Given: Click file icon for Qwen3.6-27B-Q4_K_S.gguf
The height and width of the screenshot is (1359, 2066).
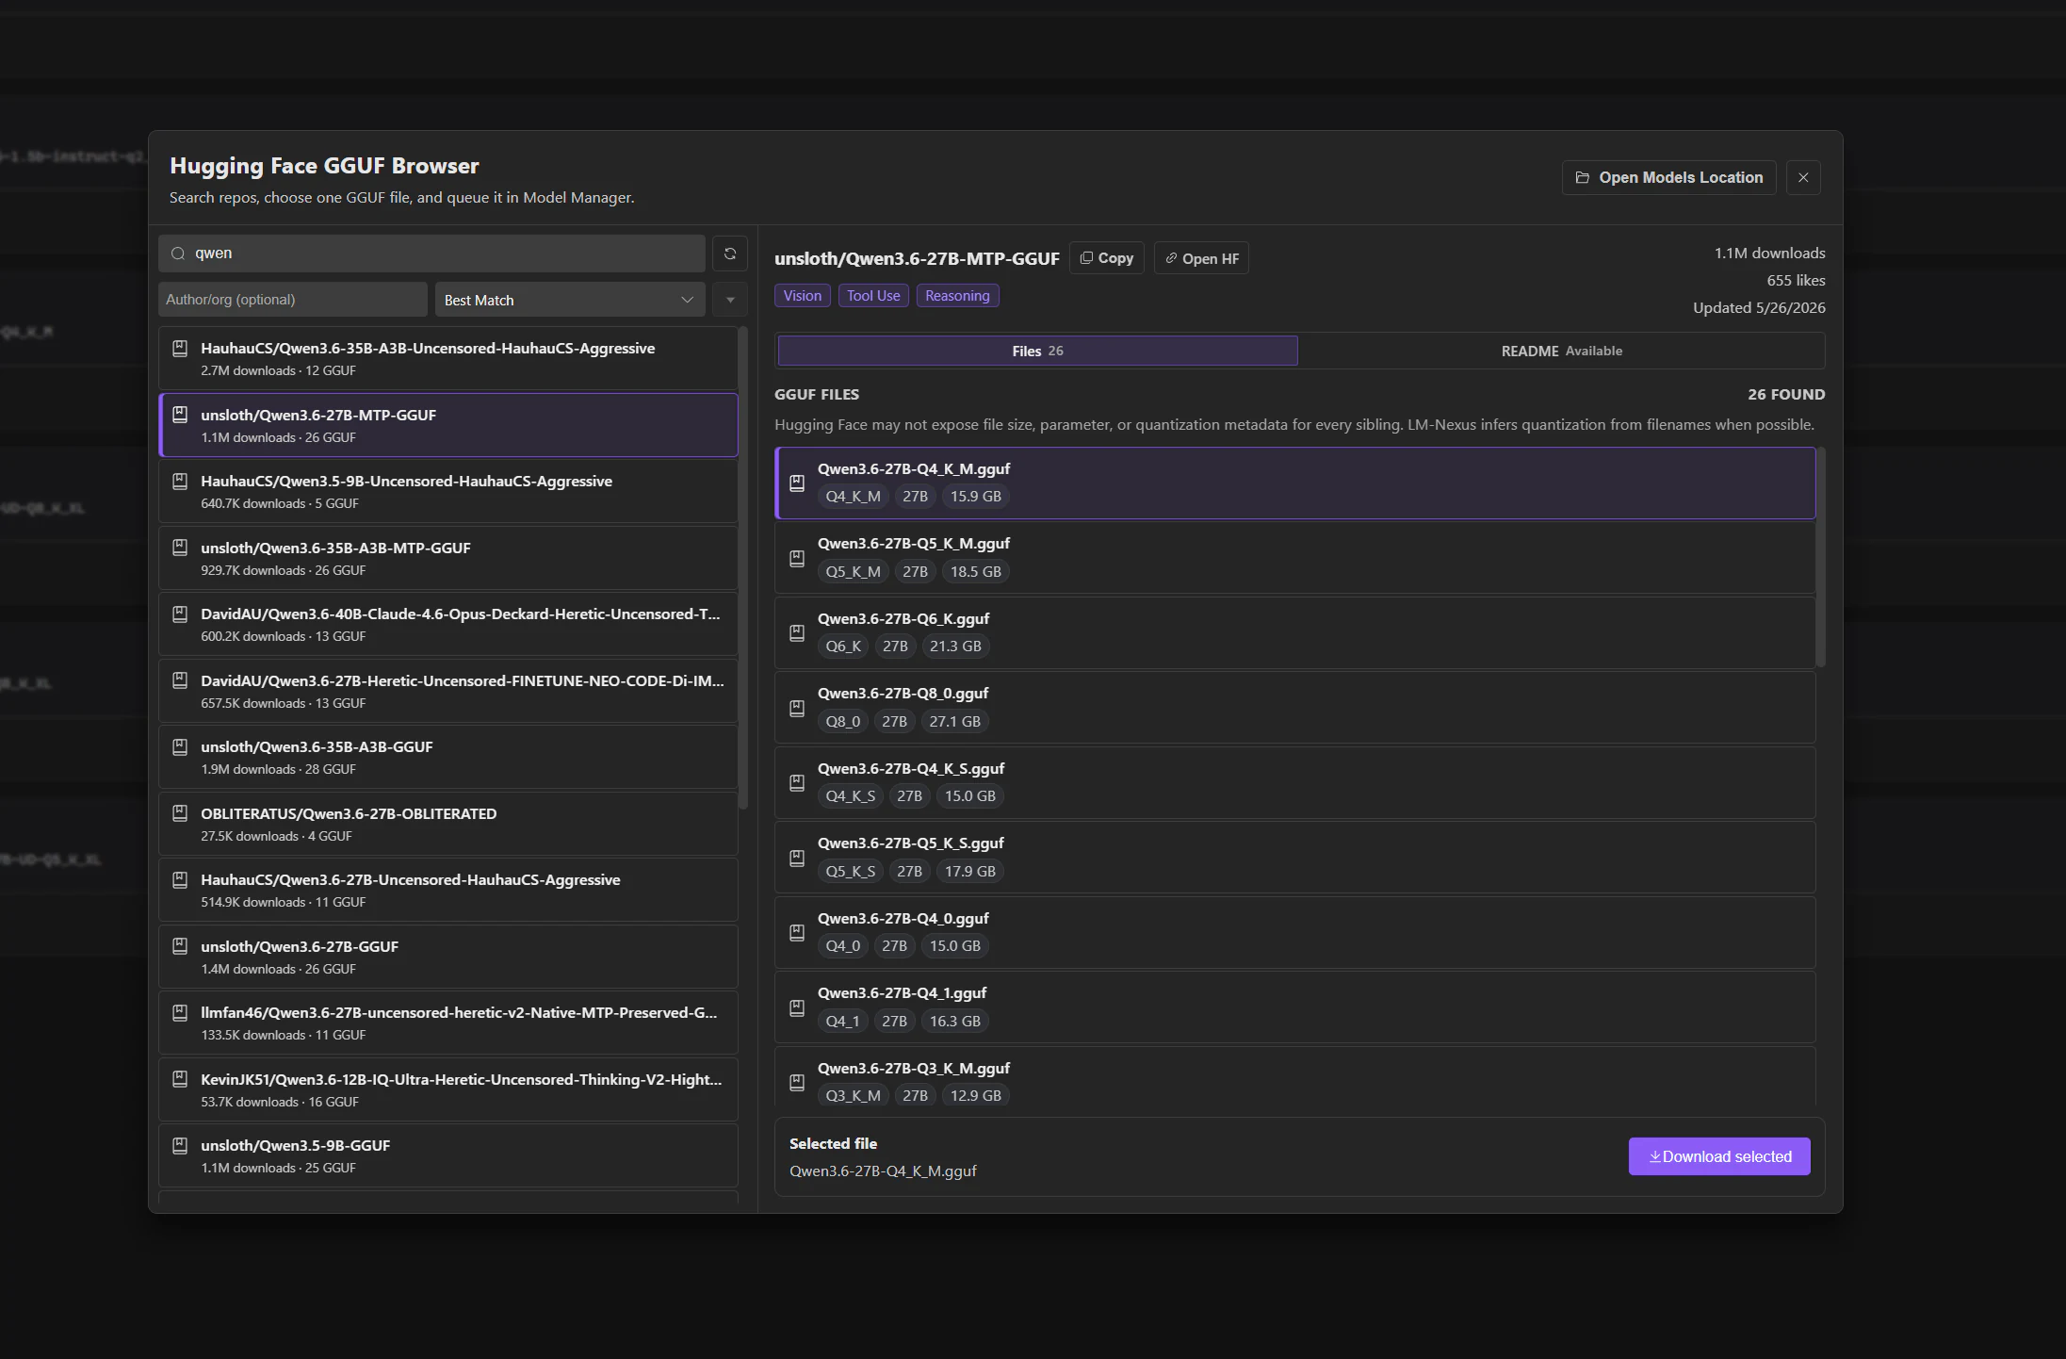Looking at the screenshot, I should pos(797,783).
